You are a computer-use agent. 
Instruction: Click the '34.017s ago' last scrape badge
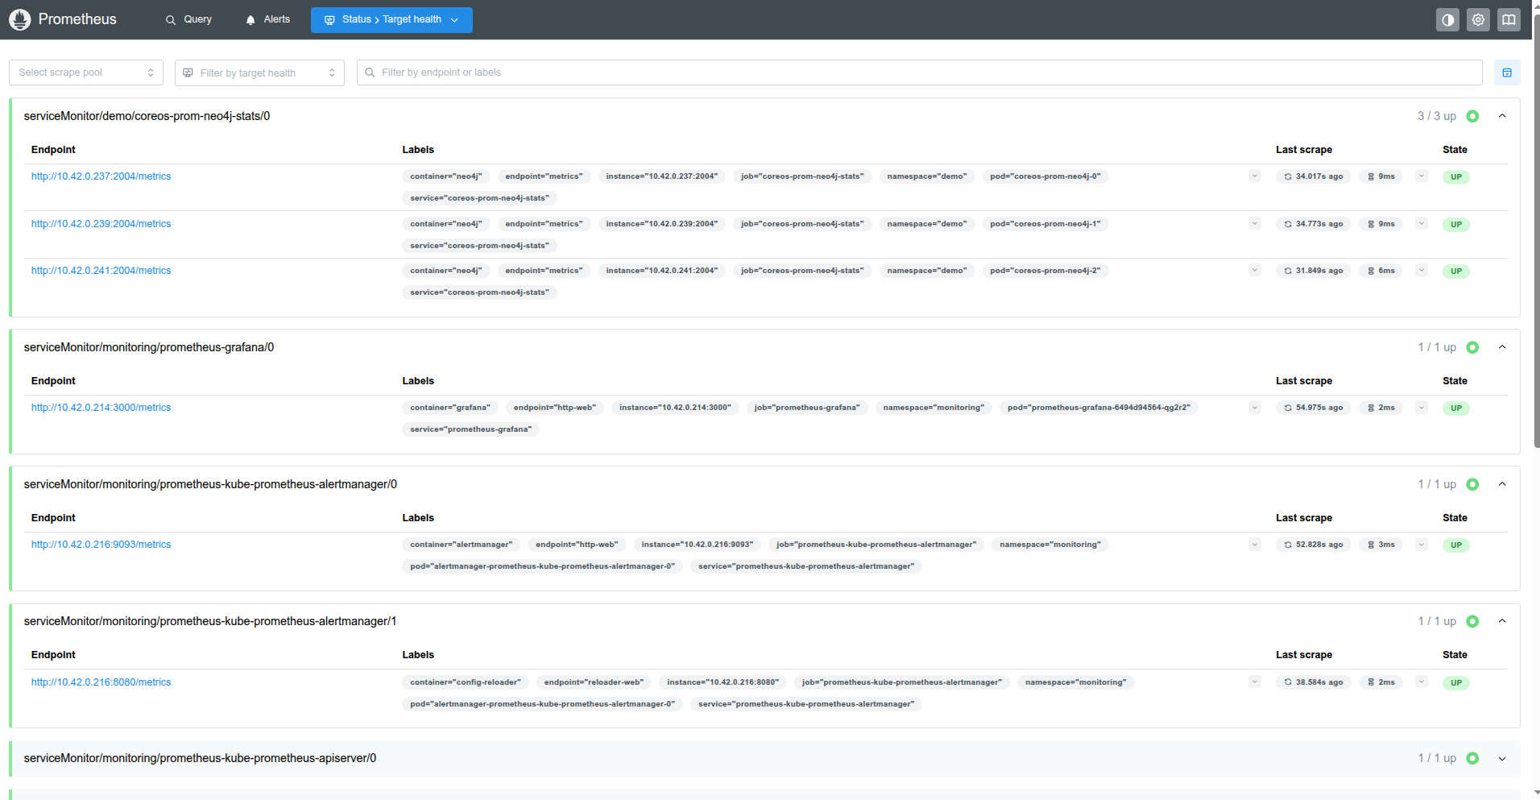coord(1314,176)
